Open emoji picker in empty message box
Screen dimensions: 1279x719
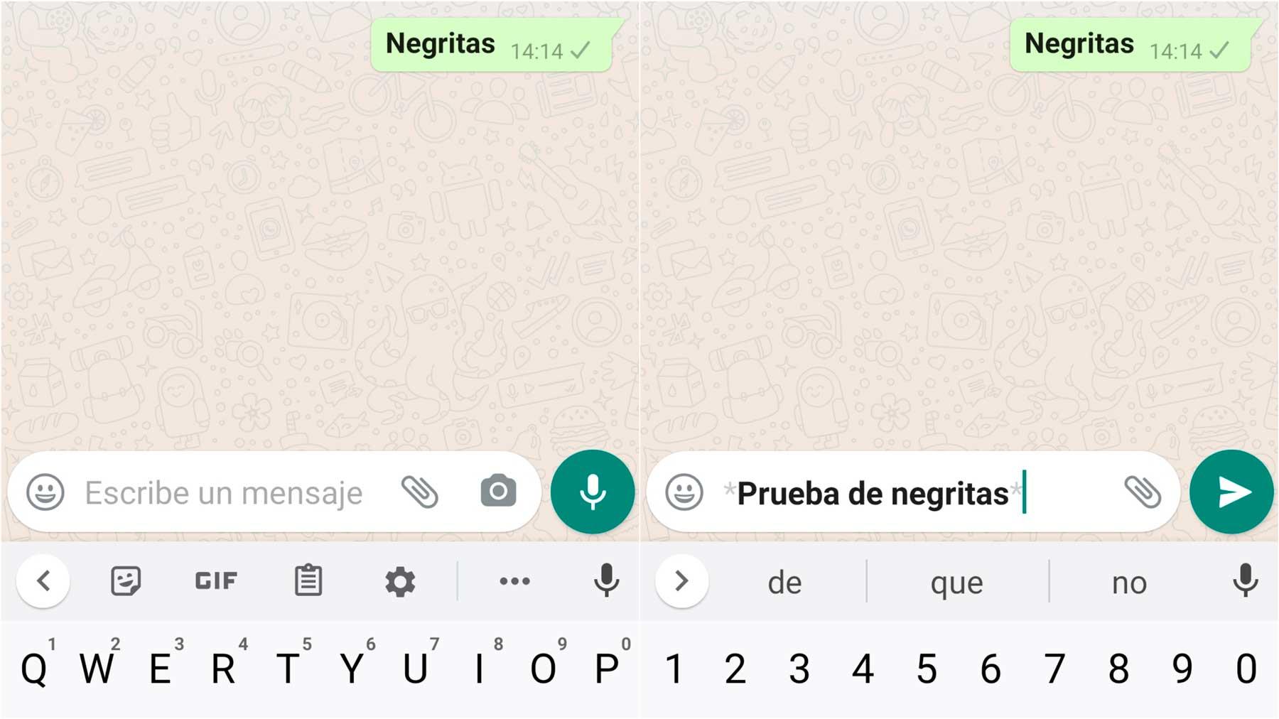pyautogui.click(x=45, y=492)
